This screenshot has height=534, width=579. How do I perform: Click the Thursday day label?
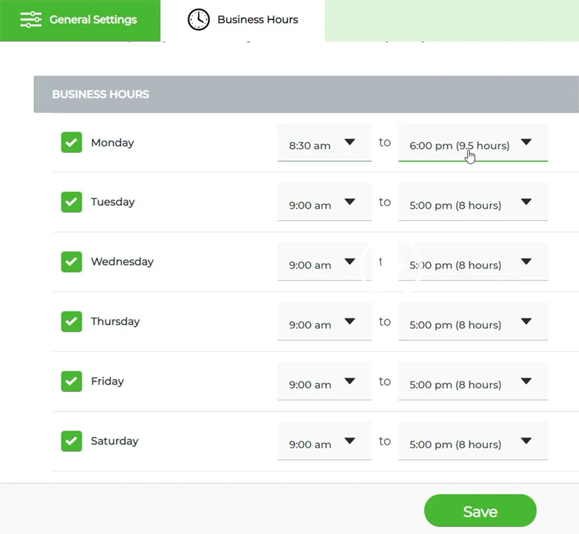click(x=115, y=321)
